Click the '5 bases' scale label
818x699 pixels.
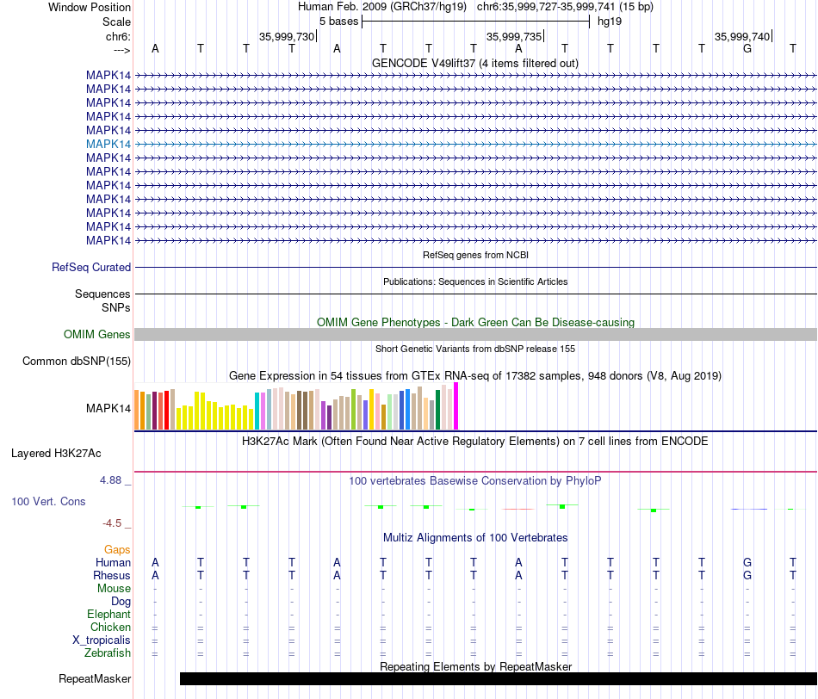[x=339, y=22]
